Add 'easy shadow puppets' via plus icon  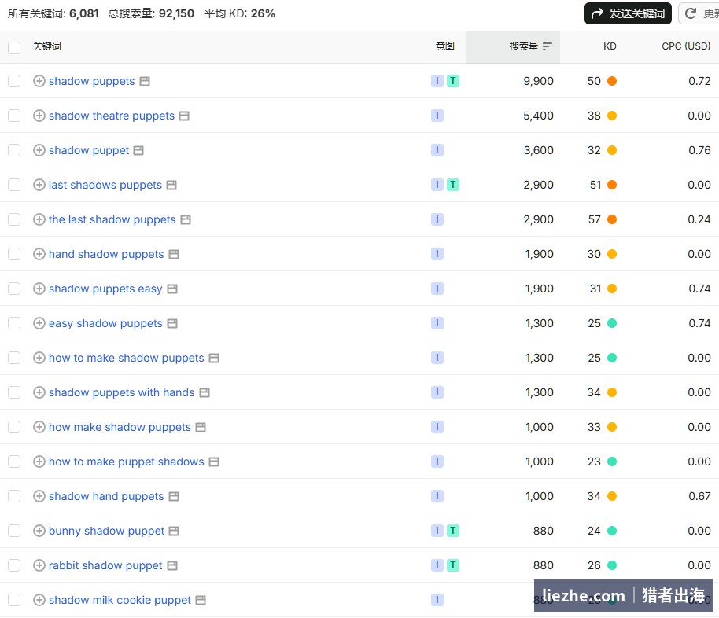click(39, 323)
